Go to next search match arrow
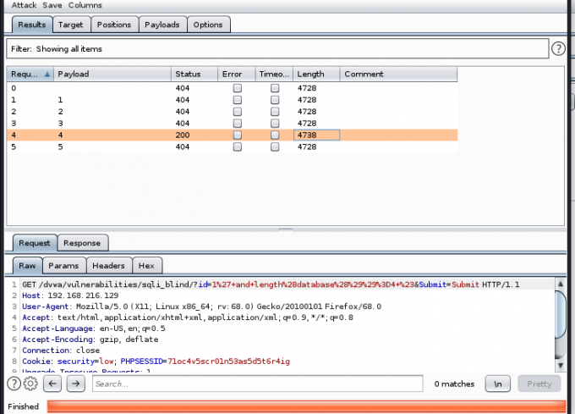The height and width of the screenshot is (414, 575). [x=76, y=384]
